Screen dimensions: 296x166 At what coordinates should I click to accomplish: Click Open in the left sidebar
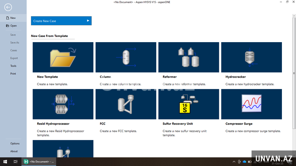pos(13,26)
